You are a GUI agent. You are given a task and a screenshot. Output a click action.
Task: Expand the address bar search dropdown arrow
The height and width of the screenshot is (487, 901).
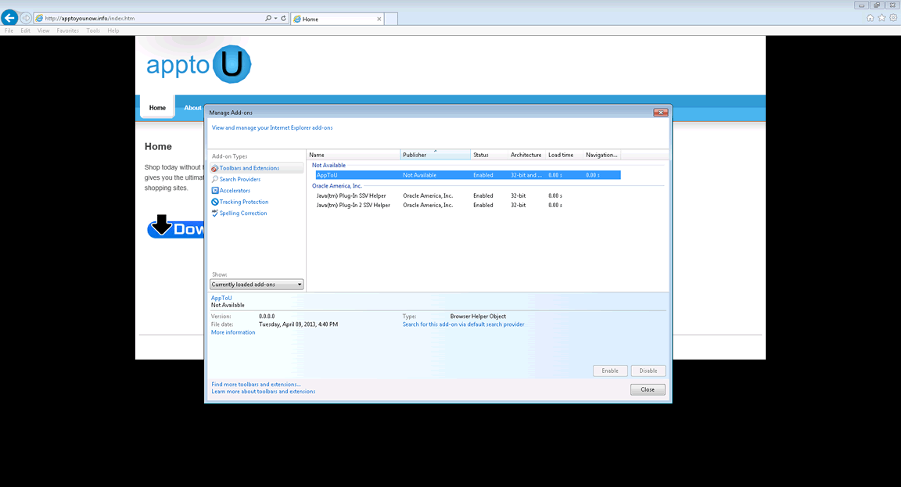tap(275, 18)
